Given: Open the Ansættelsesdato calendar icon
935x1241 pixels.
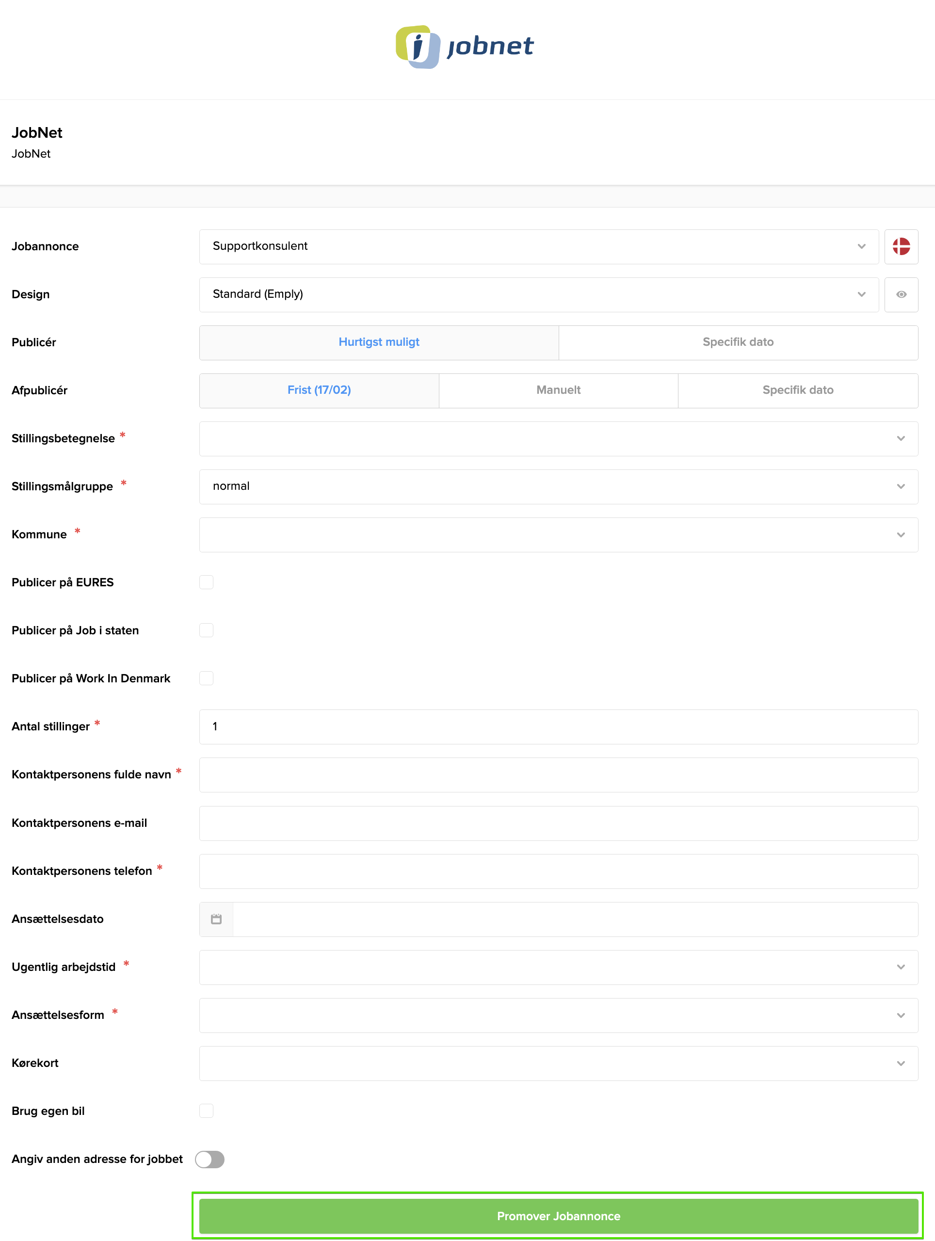Looking at the screenshot, I should (216, 919).
